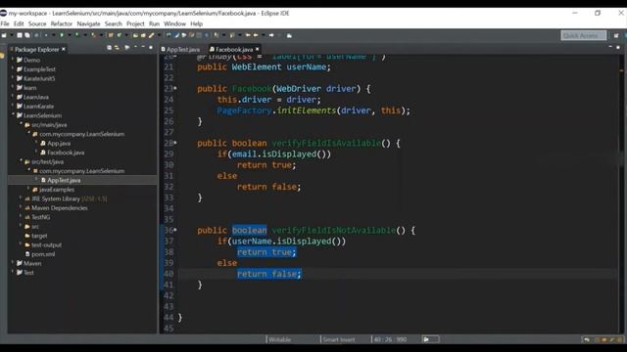Collapse the src/main/java folder node
The image size is (627, 352).
pos(21,124)
